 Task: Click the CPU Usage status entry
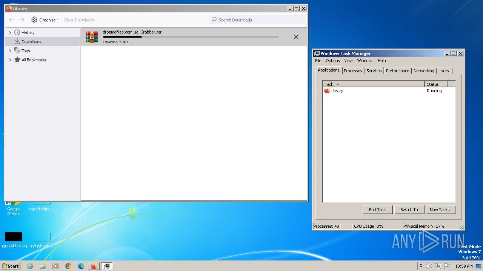tap(377, 226)
